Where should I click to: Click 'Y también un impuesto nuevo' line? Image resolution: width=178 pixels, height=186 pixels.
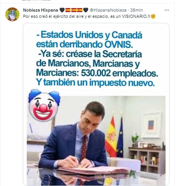pos(95,82)
